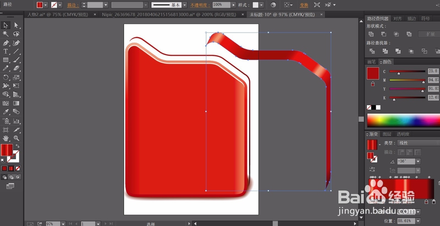This screenshot has height=226, width=440.
Task: Select the Selection tool (black arrow)
Action: pos(6,25)
